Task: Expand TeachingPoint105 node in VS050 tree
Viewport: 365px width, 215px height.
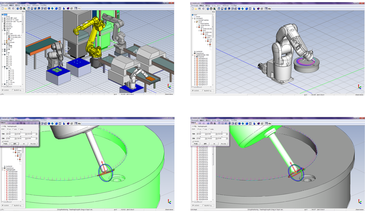Action: pos(195,64)
